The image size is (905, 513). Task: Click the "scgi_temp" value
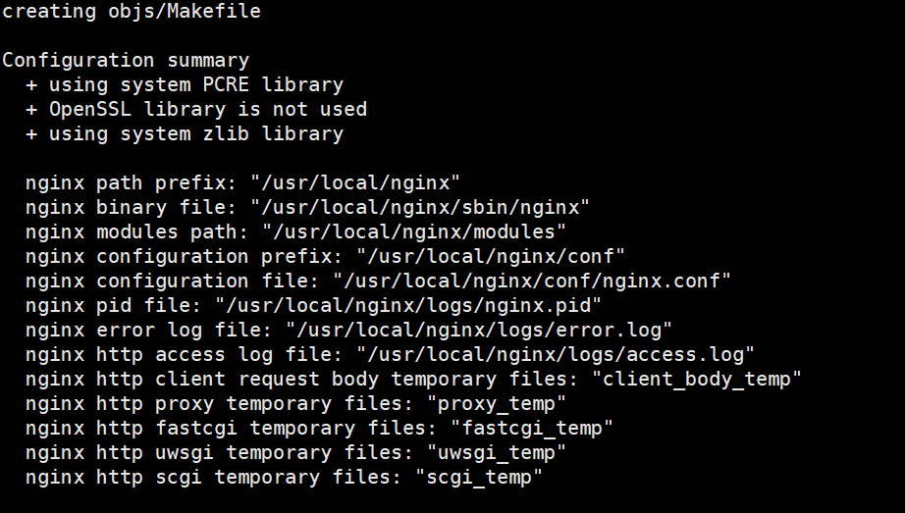pyautogui.click(x=479, y=478)
